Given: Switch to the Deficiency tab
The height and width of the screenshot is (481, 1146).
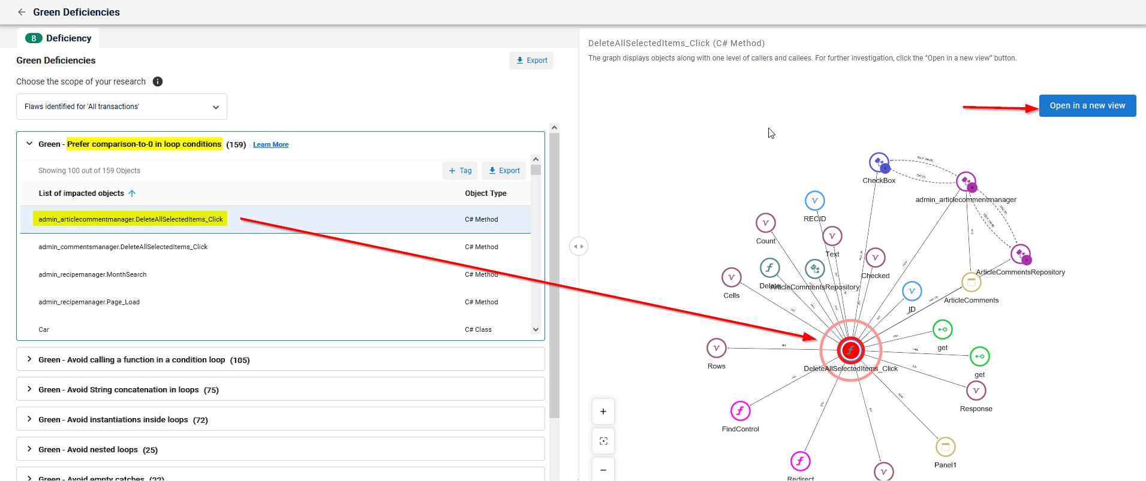Looking at the screenshot, I should click(59, 38).
